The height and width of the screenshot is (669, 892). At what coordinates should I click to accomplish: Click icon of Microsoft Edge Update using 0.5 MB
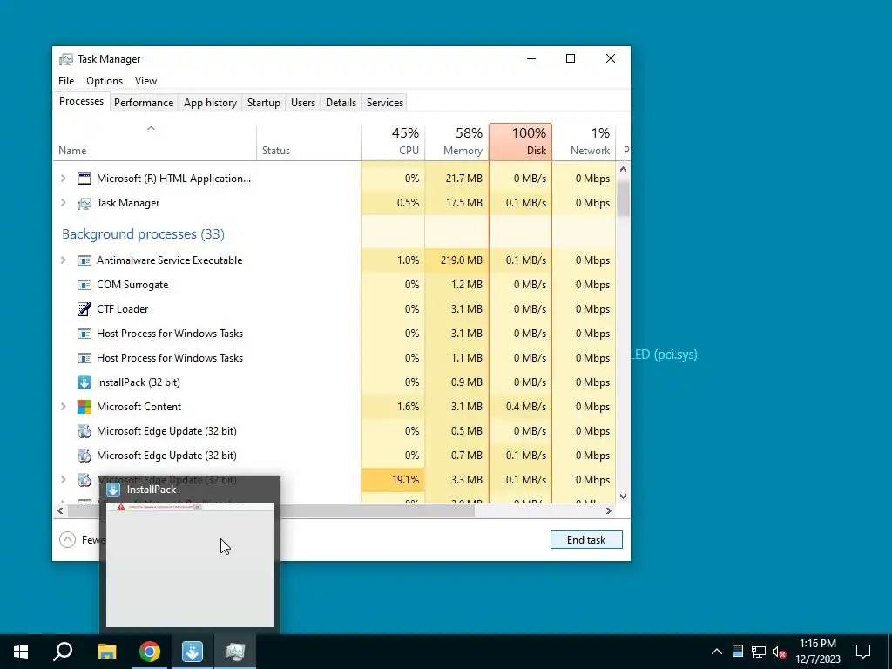click(84, 431)
